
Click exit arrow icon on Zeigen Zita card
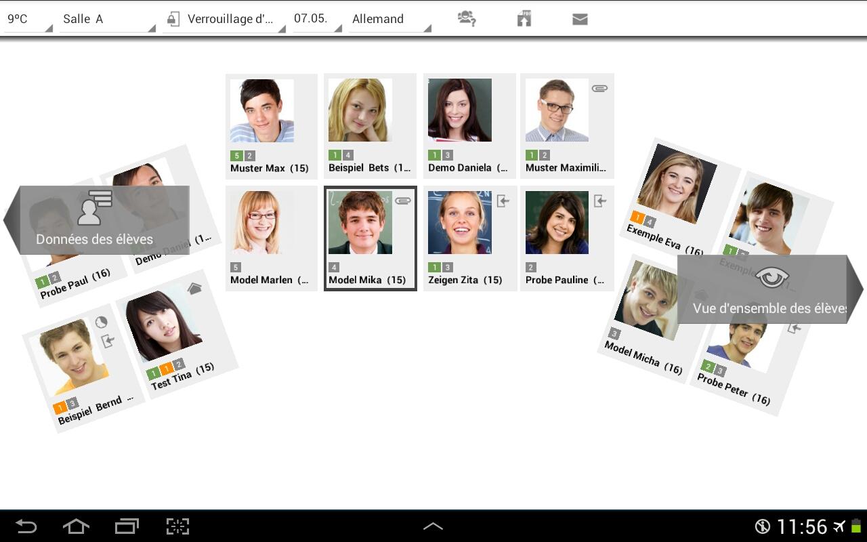click(x=503, y=201)
